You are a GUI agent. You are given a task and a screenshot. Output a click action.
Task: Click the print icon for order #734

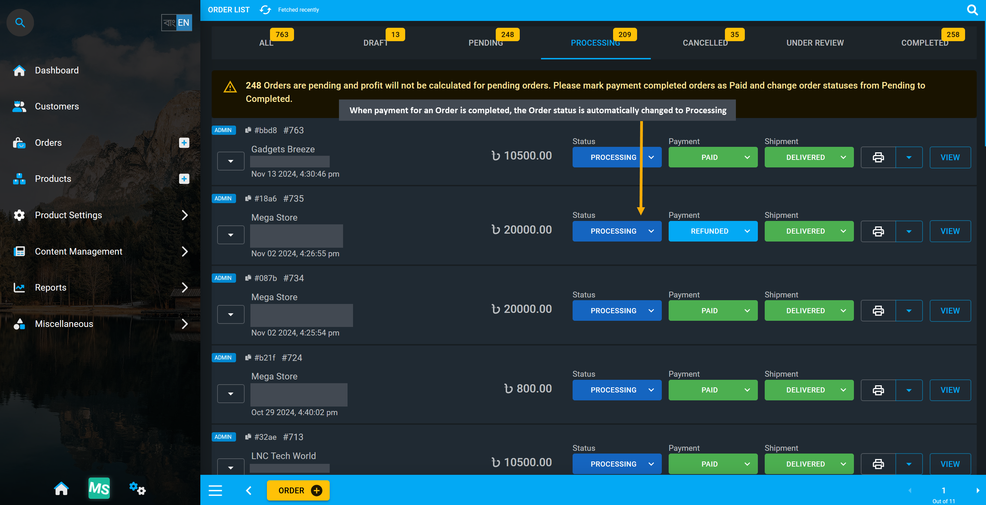(x=878, y=310)
